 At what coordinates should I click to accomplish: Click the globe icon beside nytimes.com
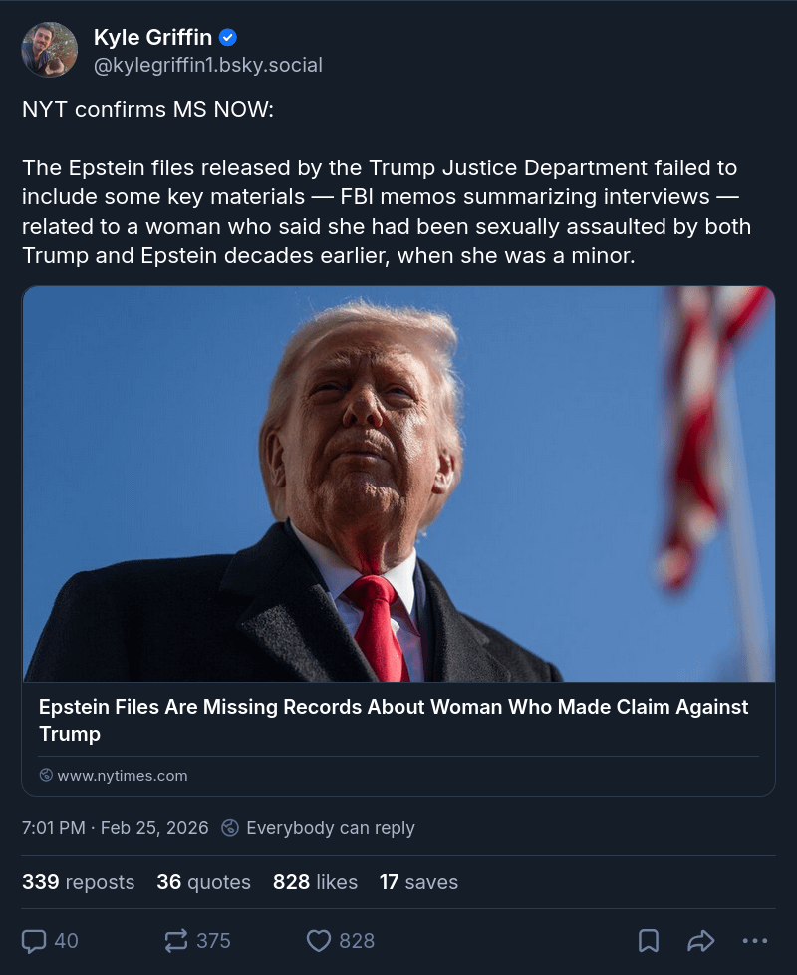click(x=46, y=775)
